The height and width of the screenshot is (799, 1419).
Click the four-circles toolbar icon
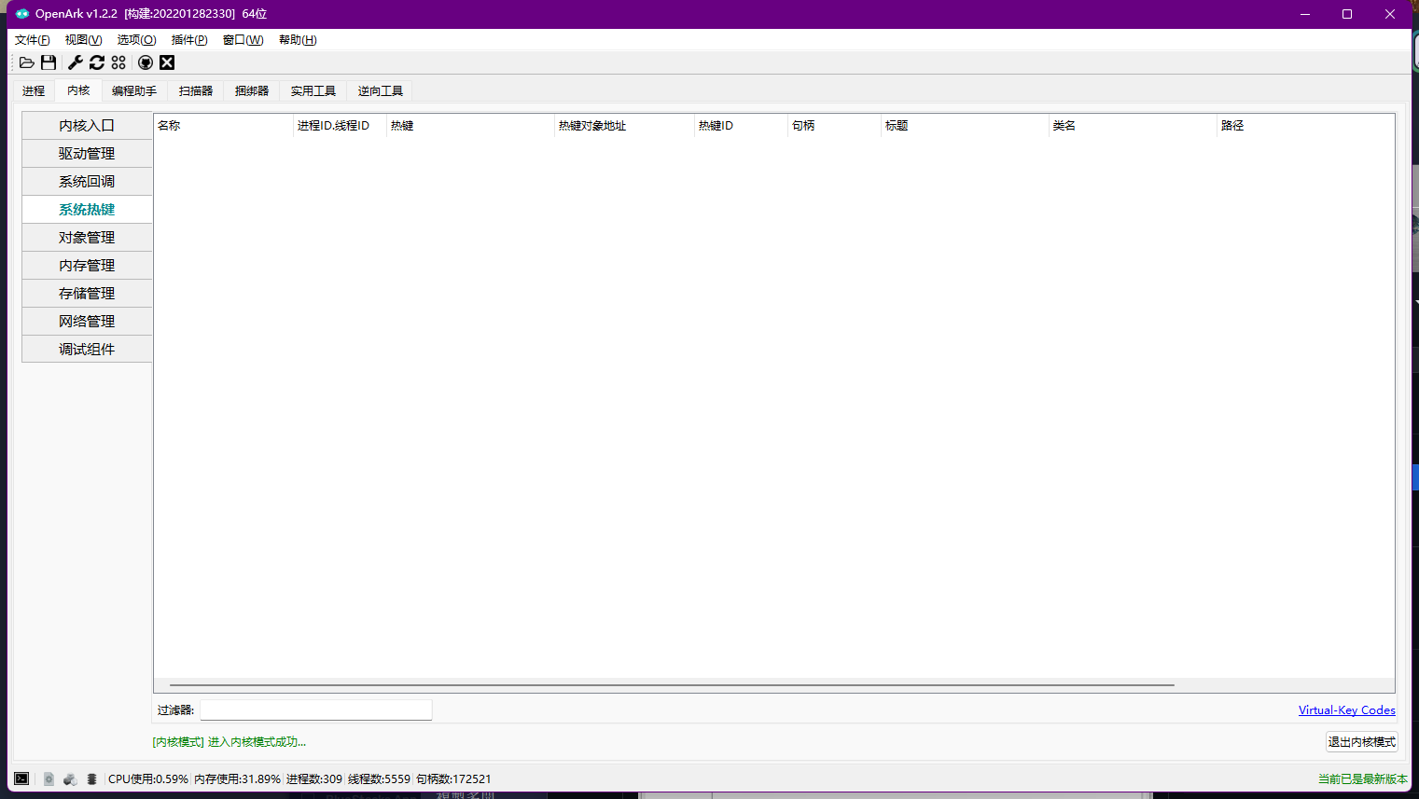pyautogui.click(x=118, y=62)
